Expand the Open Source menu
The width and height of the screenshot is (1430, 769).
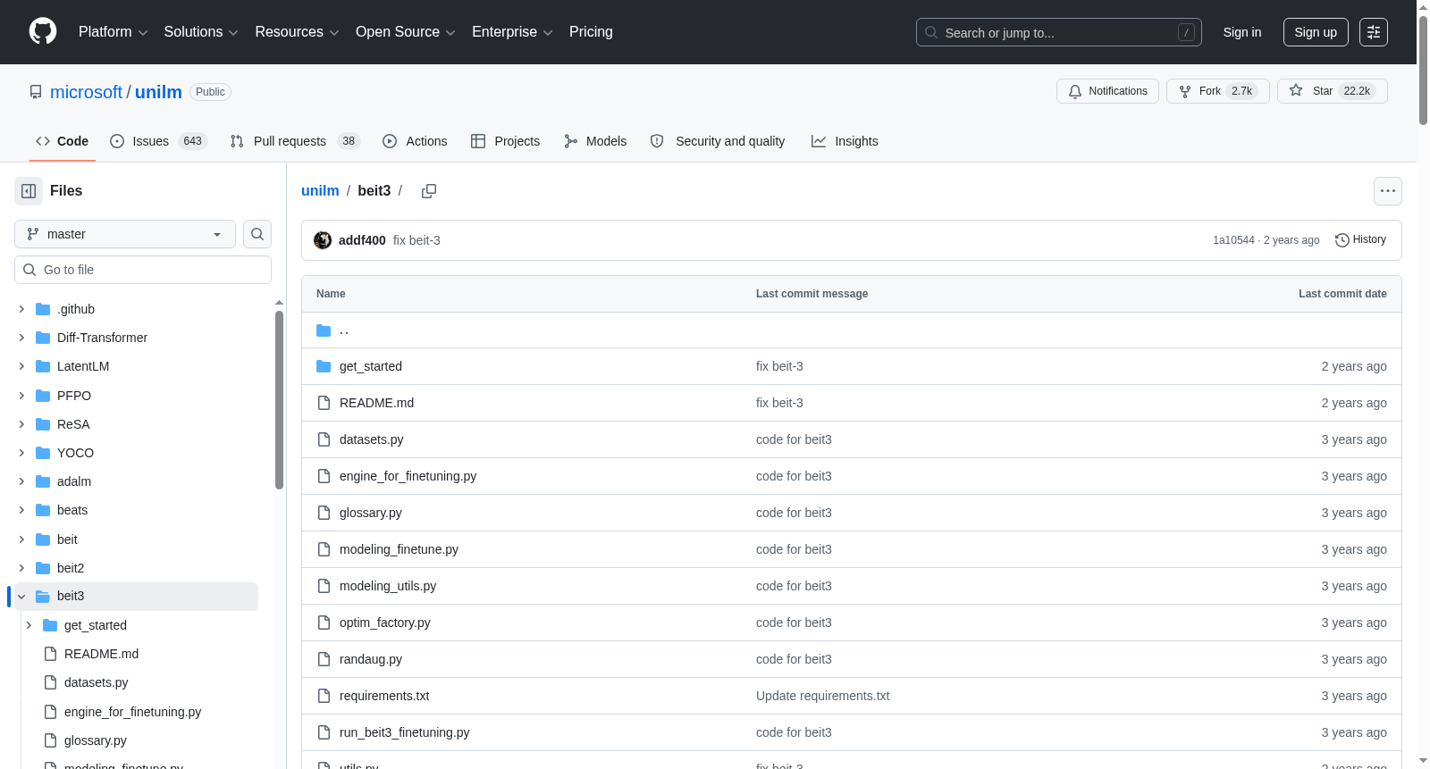pos(406,32)
